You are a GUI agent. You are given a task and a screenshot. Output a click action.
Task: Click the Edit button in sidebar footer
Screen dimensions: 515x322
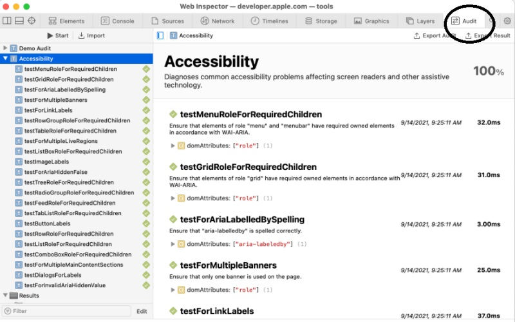pyautogui.click(x=142, y=311)
